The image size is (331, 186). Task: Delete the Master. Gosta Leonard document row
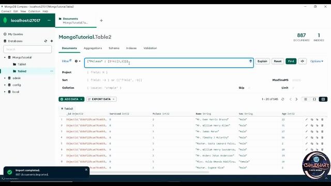coord(322,144)
